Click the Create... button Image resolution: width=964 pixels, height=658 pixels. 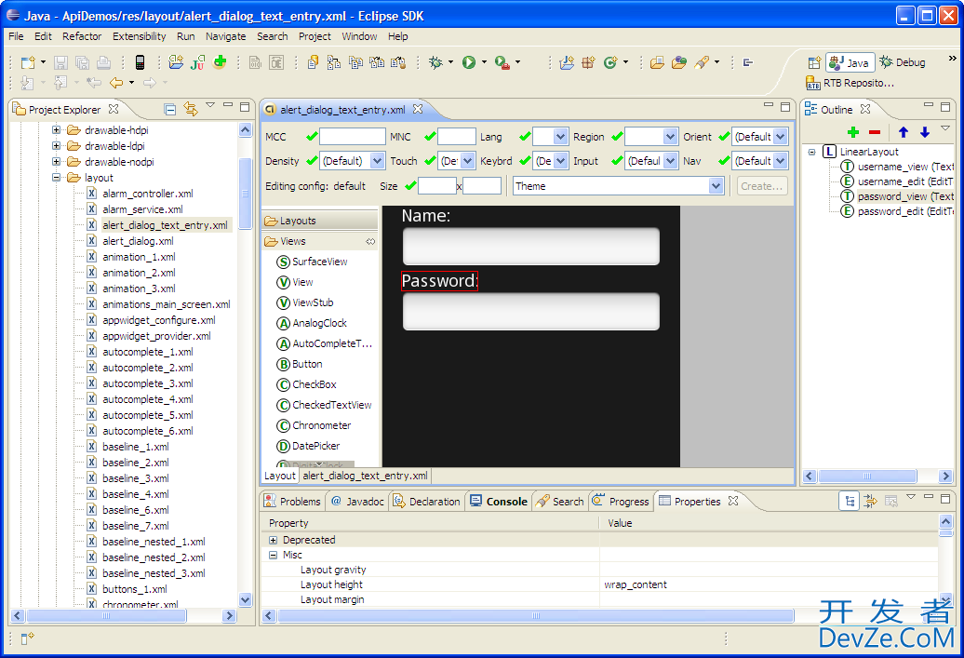pos(762,186)
